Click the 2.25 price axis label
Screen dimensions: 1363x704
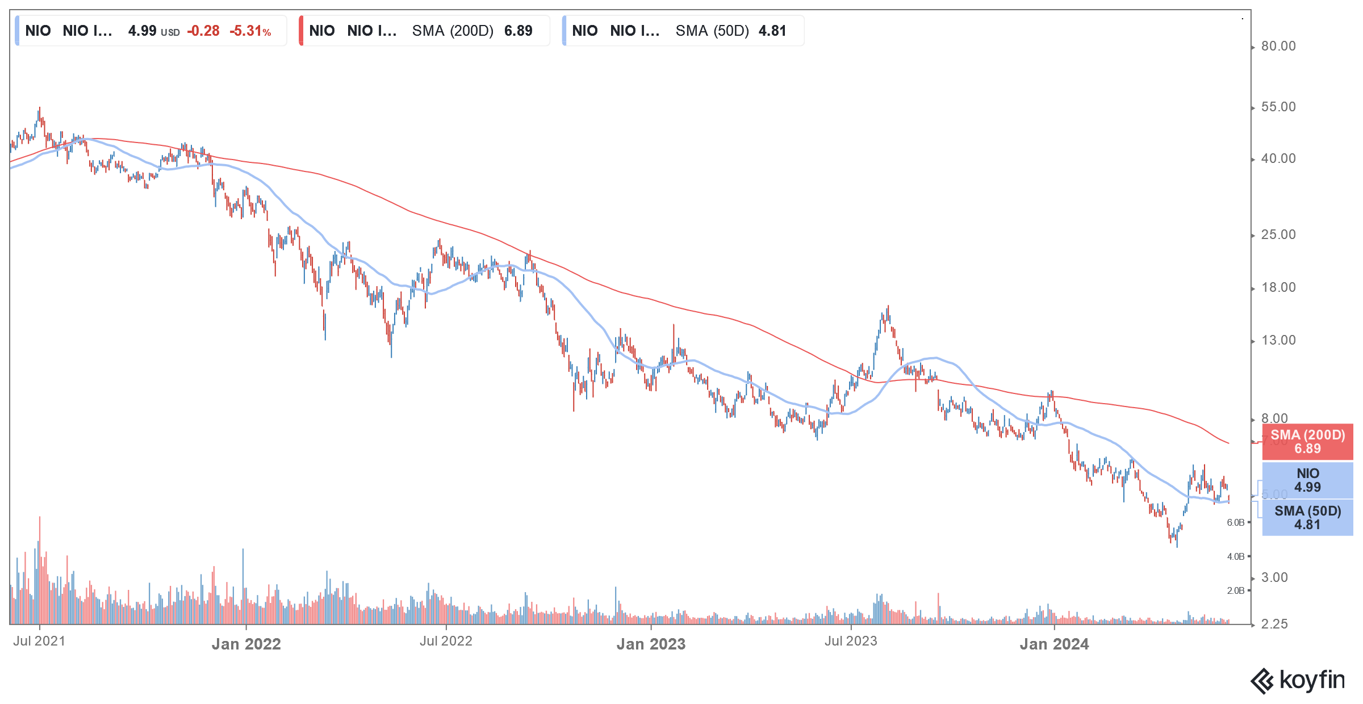click(1274, 624)
